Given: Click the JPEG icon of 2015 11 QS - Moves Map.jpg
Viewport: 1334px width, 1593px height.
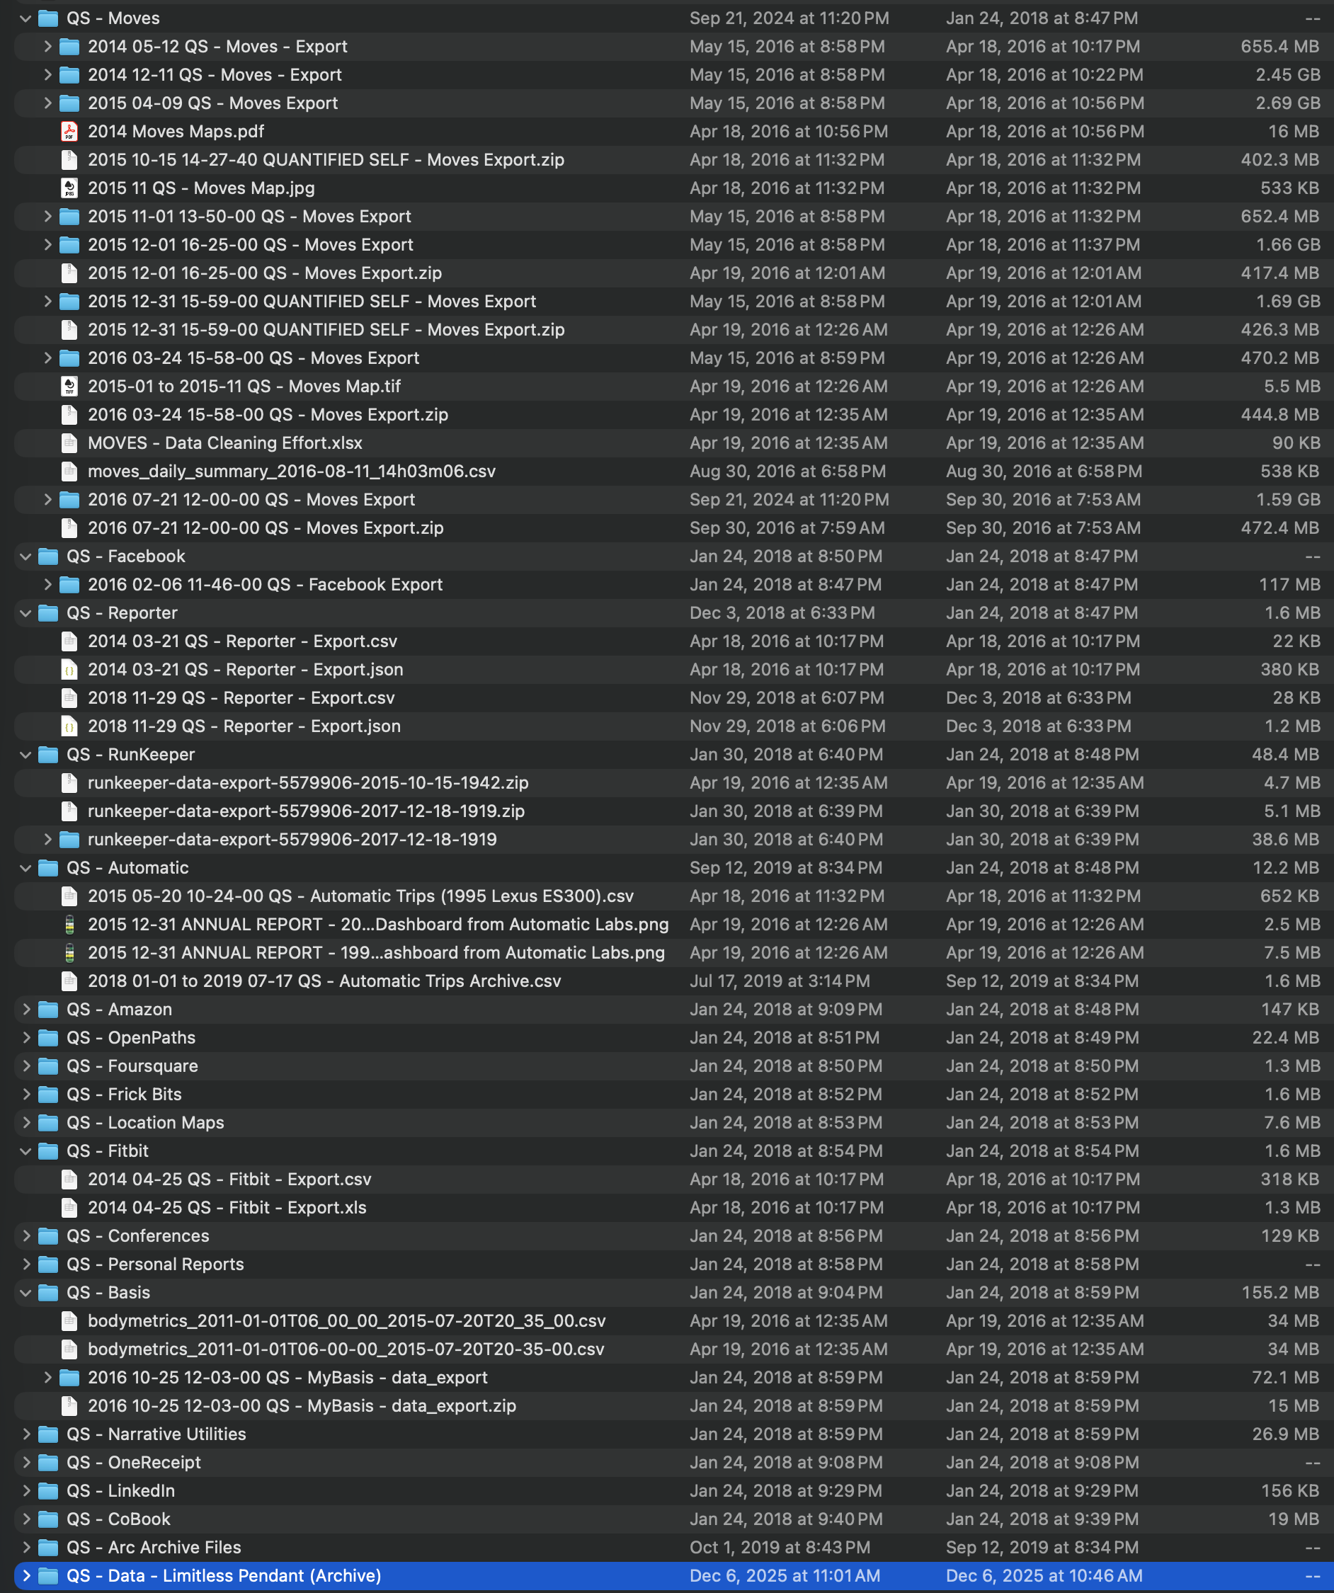Looking at the screenshot, I should tap(69, 188).
